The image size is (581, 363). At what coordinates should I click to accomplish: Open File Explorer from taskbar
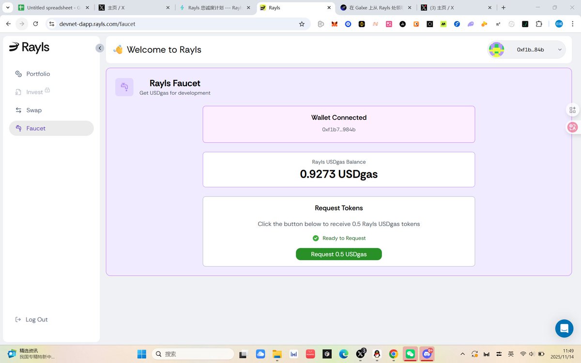click(277, 354)
